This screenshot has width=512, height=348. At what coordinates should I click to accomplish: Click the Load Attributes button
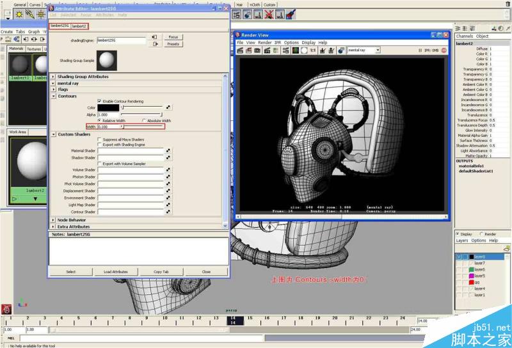[116, 271]
